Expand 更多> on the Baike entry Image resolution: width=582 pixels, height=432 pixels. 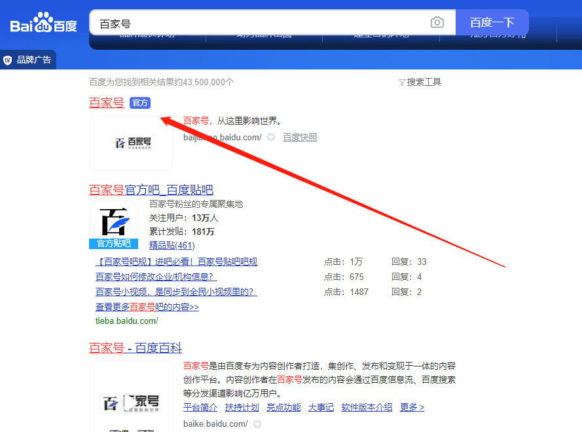pyautogui.click(x=412, y=407)
